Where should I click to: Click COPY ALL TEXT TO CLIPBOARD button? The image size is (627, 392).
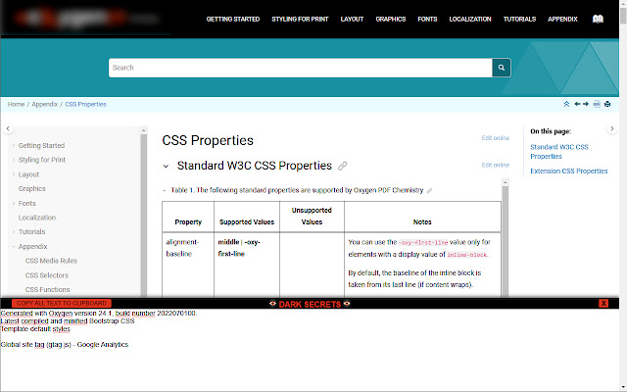click(x=62, y=303)
